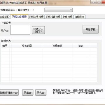Minimize the window from the title bar
Image resolution: width=105 pixels, height=105 pixels.
tap(93, 2)
